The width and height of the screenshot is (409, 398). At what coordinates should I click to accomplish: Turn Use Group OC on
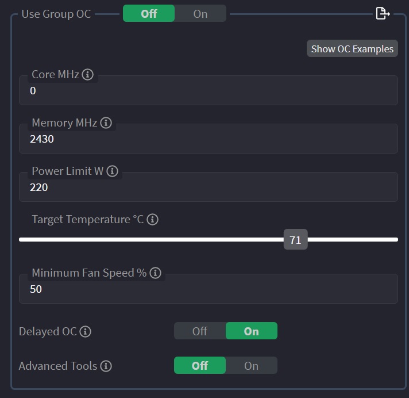pyautogui.click(x=200, y=13)
